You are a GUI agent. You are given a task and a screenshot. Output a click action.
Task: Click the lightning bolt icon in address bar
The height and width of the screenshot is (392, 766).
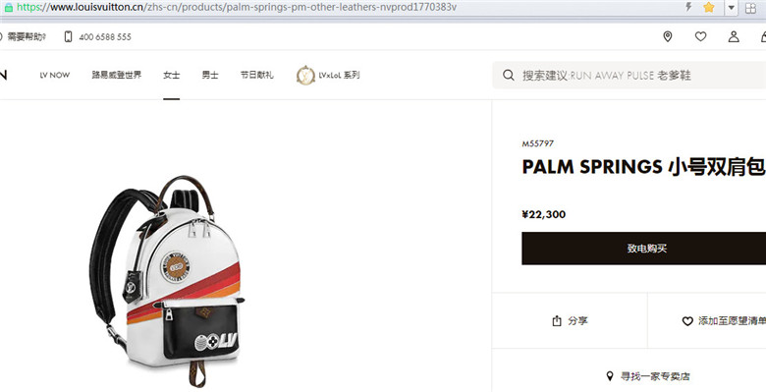click(x=688, y=7)
